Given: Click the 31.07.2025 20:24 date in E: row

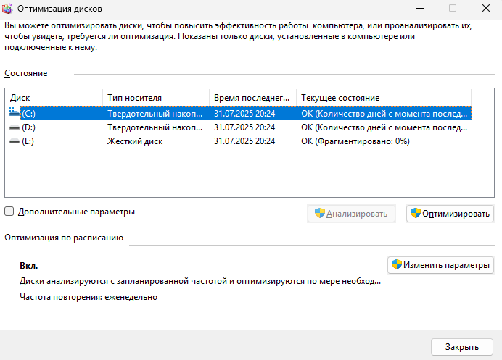Looking at the screenshot, I should click(x=244, y=141).
